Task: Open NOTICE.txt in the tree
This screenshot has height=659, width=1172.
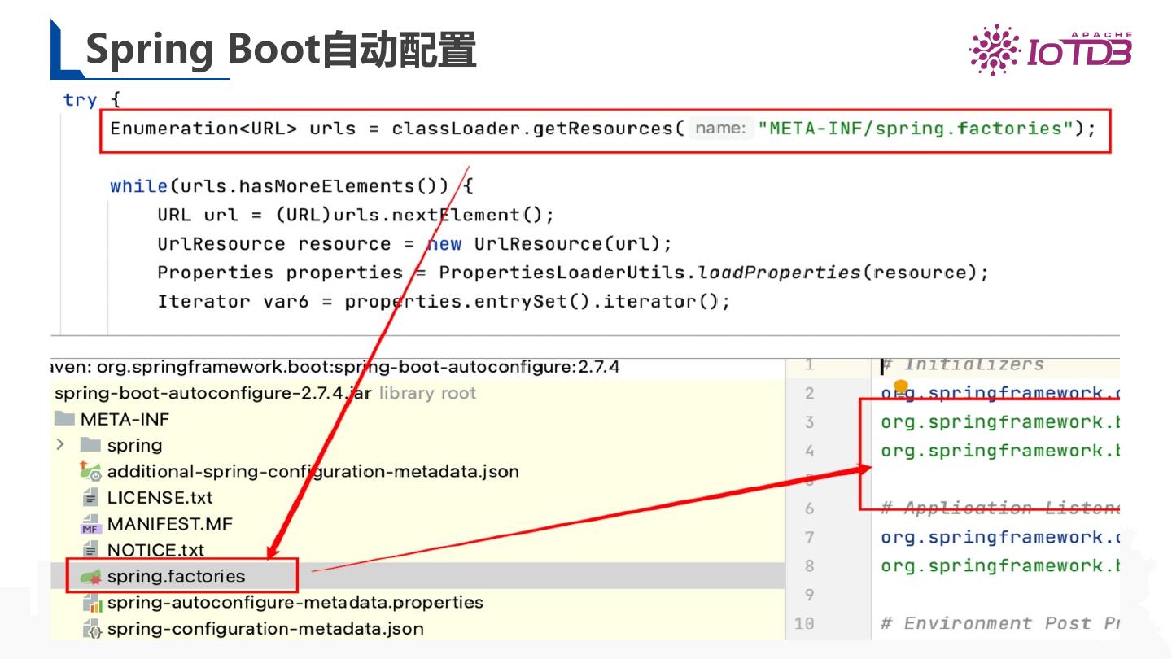Action: 155,550
